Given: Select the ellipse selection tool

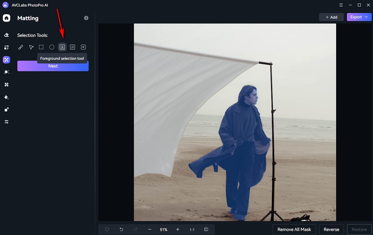Looking at the screenshot, I should [x=52, y=47].
